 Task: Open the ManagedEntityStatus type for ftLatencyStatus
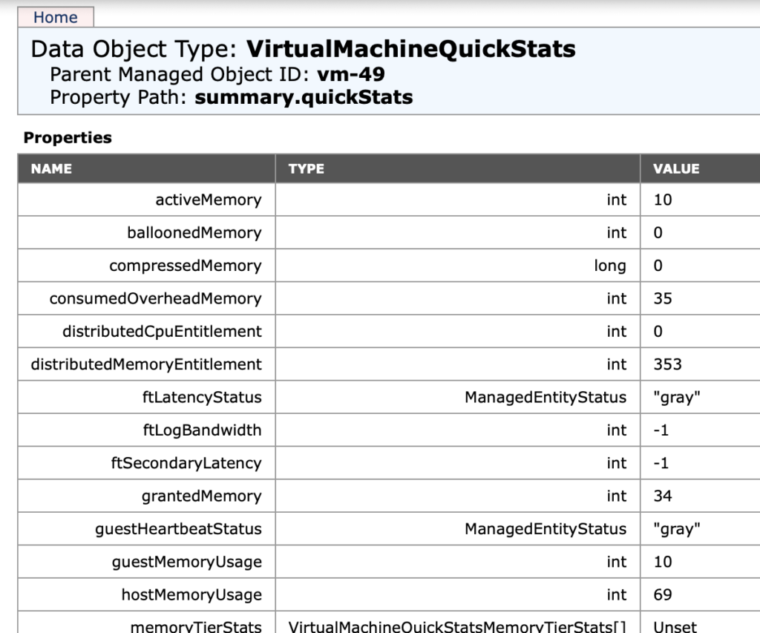(x=546, y=397)
